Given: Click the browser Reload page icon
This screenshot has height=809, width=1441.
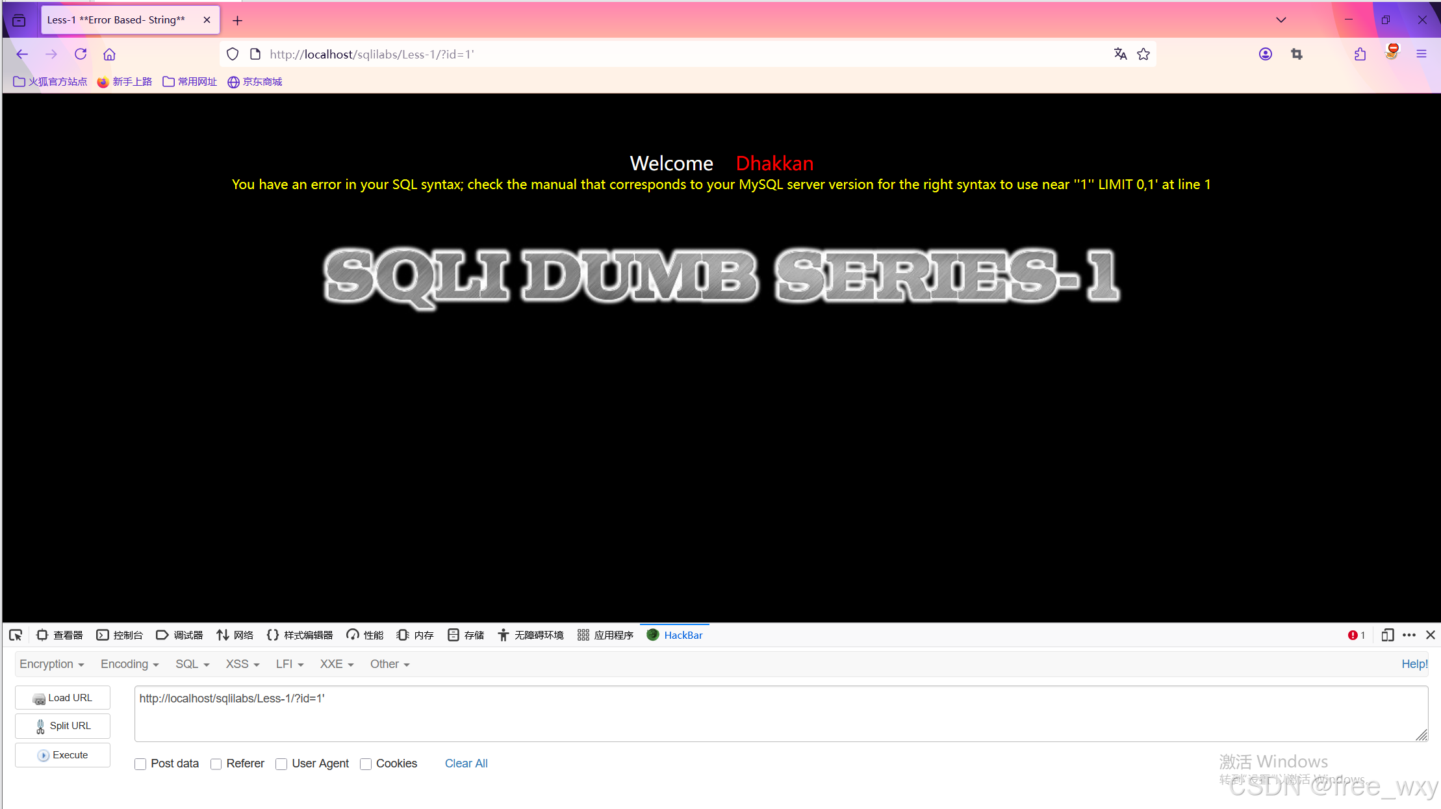Looking at the screenshot, I should pyautogui.click(x=81, y=55).
